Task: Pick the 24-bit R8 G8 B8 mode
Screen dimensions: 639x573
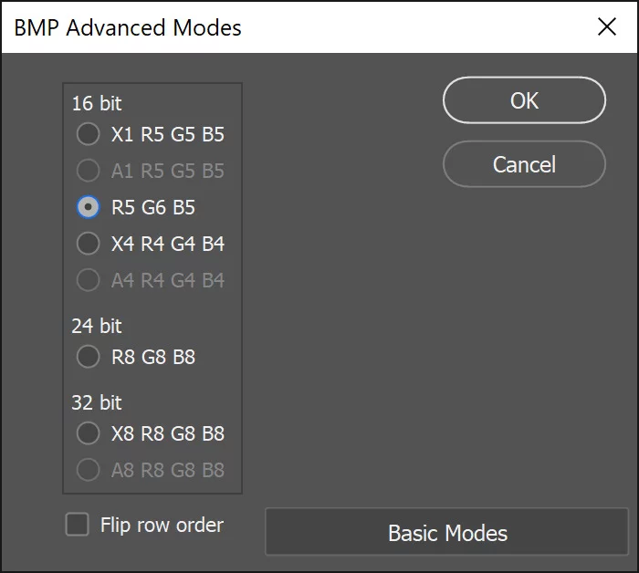Action: point(88,358)
